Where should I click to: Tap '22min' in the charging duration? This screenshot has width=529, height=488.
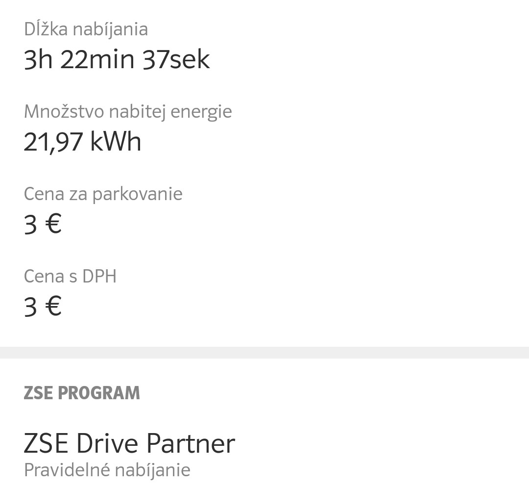(97, 60)
